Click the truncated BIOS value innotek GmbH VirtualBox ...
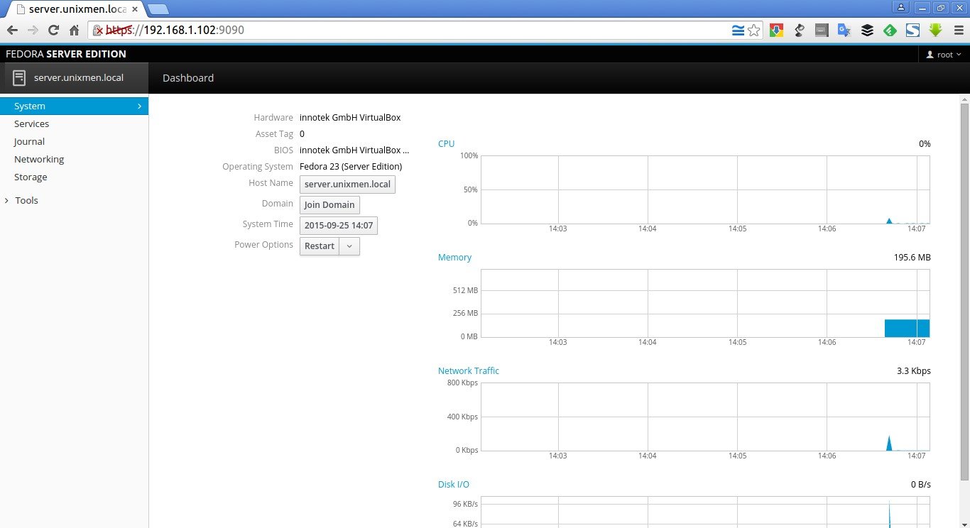The height and width of the screenshot is (528, 970). (x=354, y=150)
